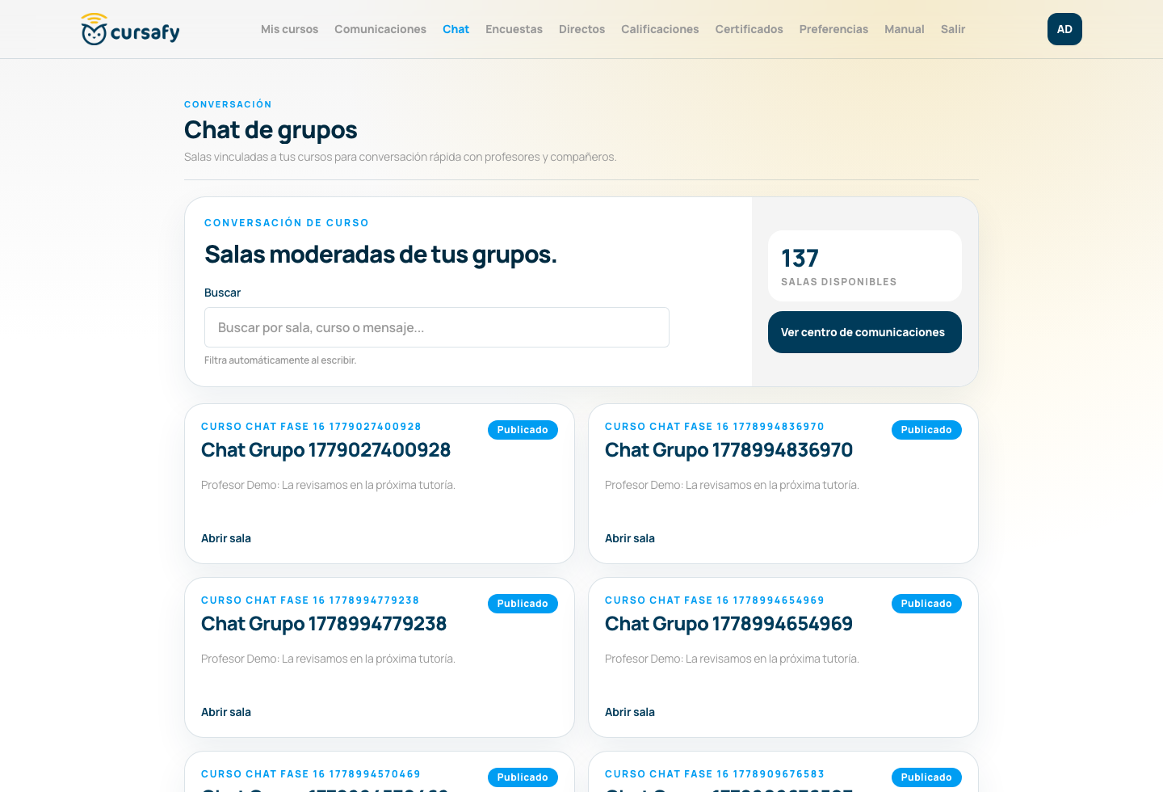Click Publicado badge on Chat Grupo 1779027400928
This screenshot has height=792, width=1163.
[523, 430]
